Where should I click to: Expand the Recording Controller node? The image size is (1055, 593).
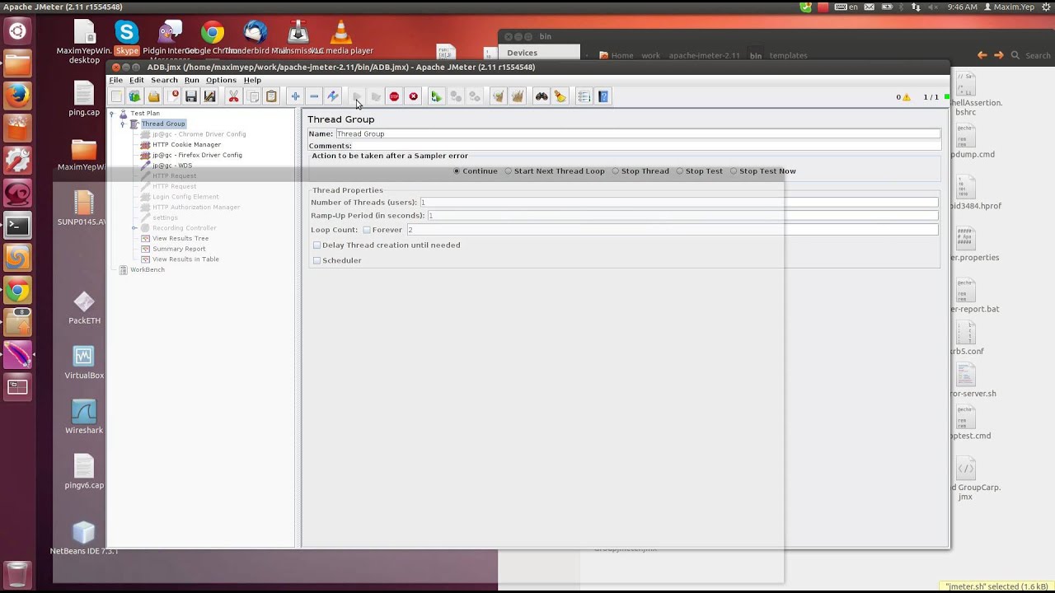click(134, 228)
